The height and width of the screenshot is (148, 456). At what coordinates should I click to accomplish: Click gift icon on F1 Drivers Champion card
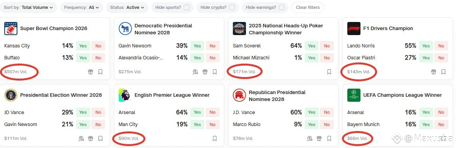[x=434, y=72]
